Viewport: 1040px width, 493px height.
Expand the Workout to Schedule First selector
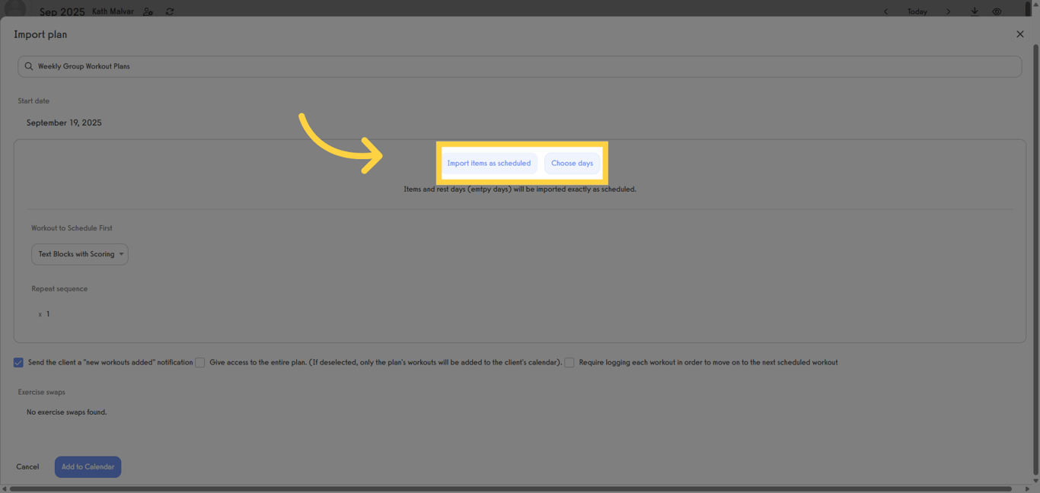pyautogui.click(x=79, y=254)
